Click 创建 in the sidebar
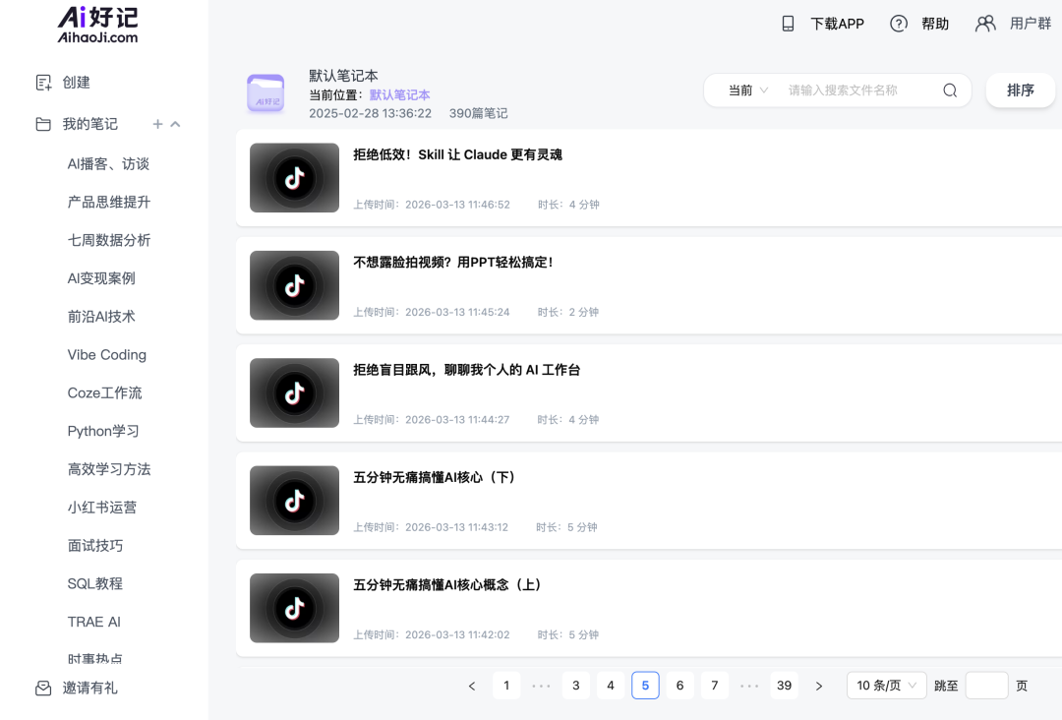The width and height of the screenshot is (1062, 720). pos(77,83)
